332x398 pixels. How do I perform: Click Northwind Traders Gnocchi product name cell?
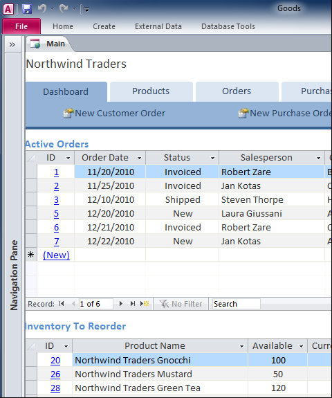pos(160,360)
